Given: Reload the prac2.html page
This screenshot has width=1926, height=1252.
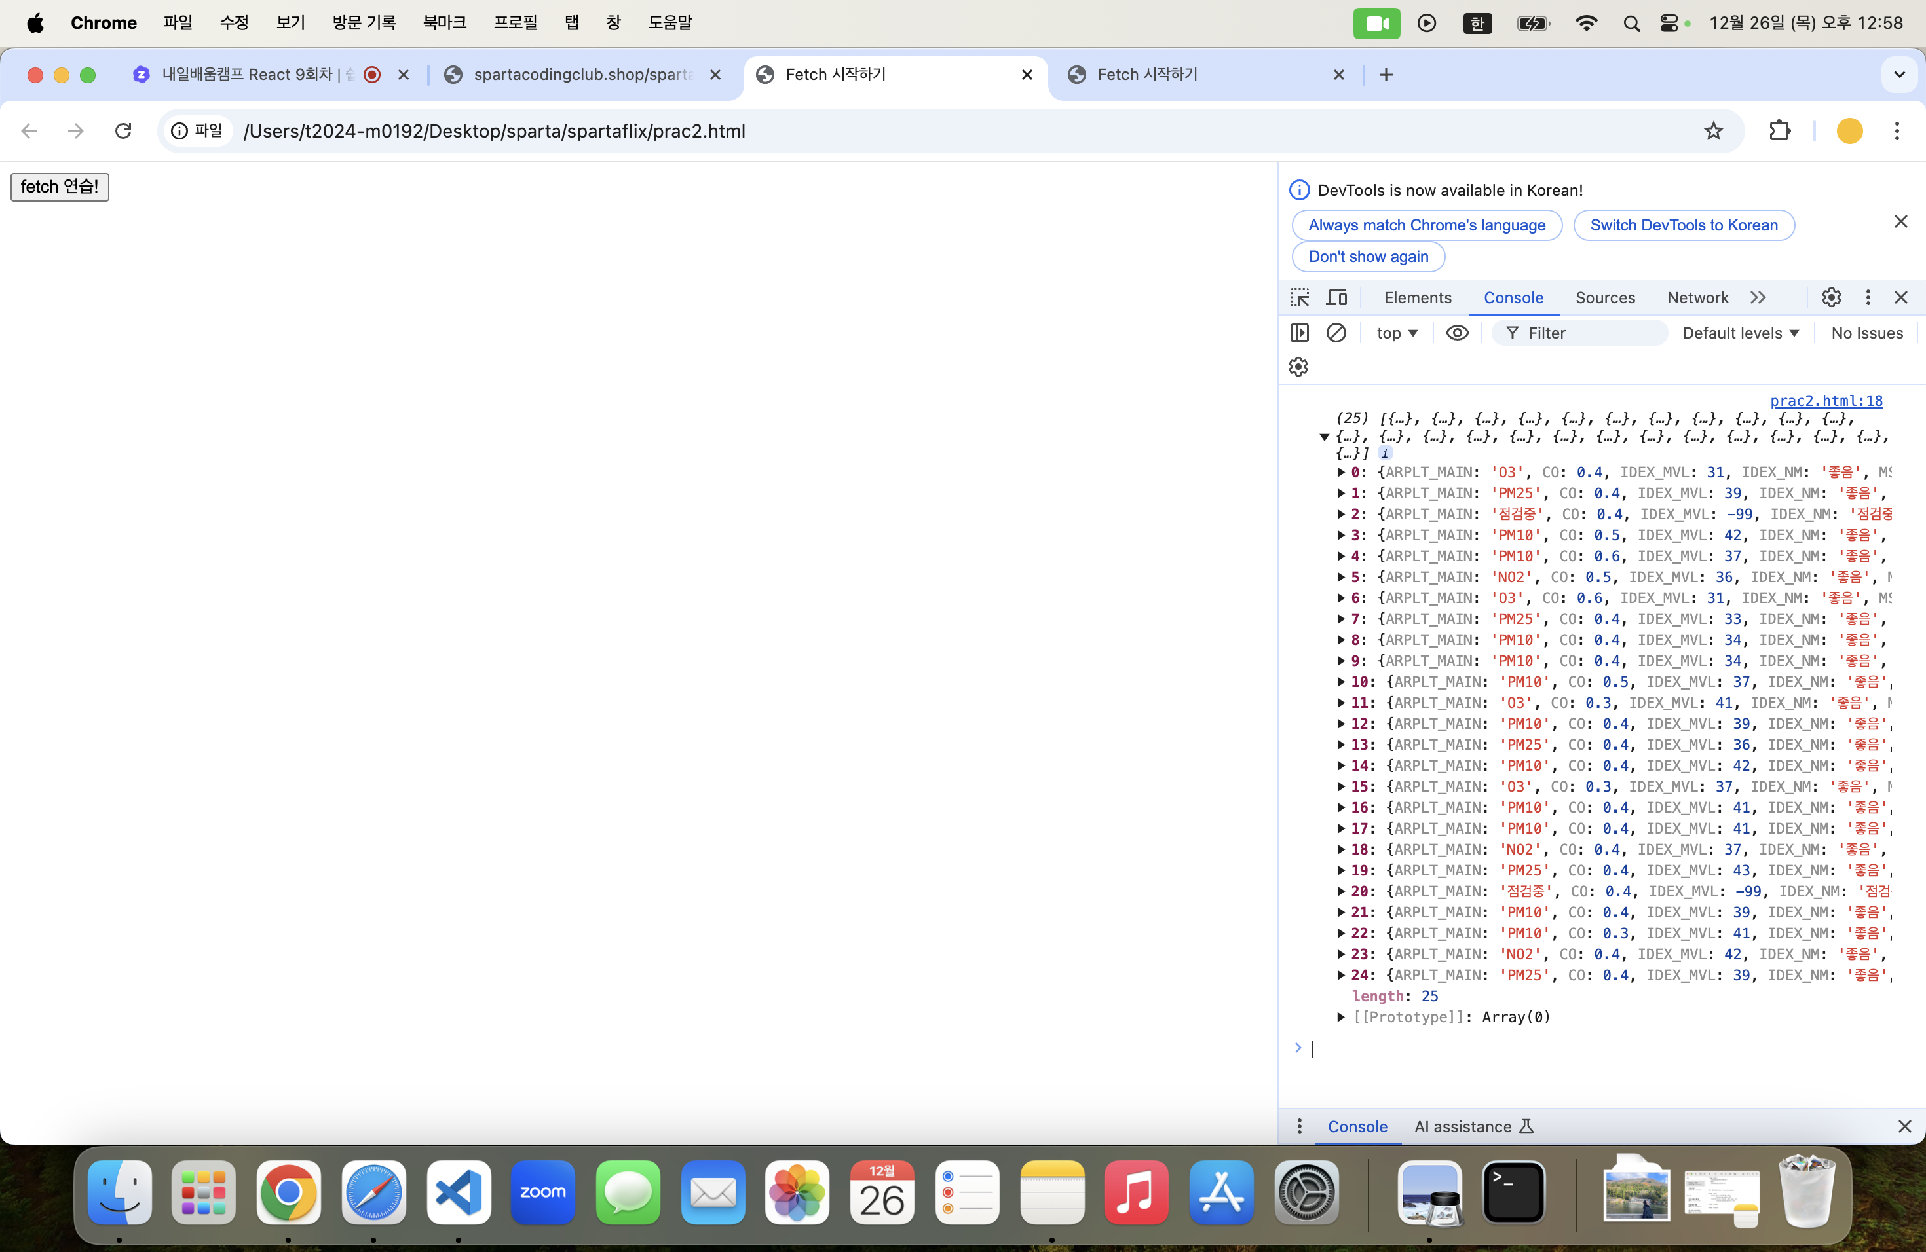Looking at the screenshot, I should pos(123,131).
